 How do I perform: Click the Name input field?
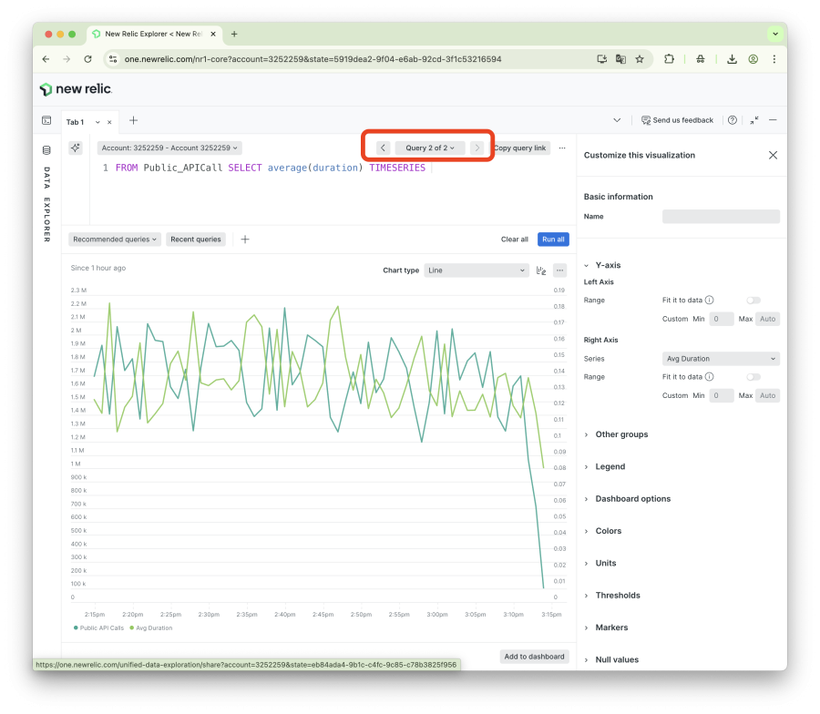click(x=721, y=217)
